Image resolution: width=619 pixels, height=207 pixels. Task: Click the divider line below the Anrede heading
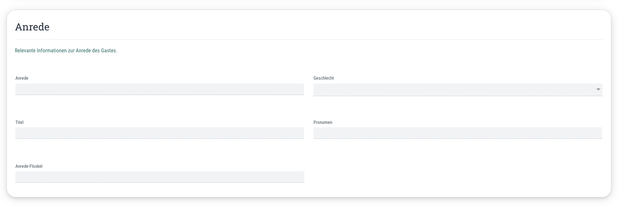click(x=309, y=39)
